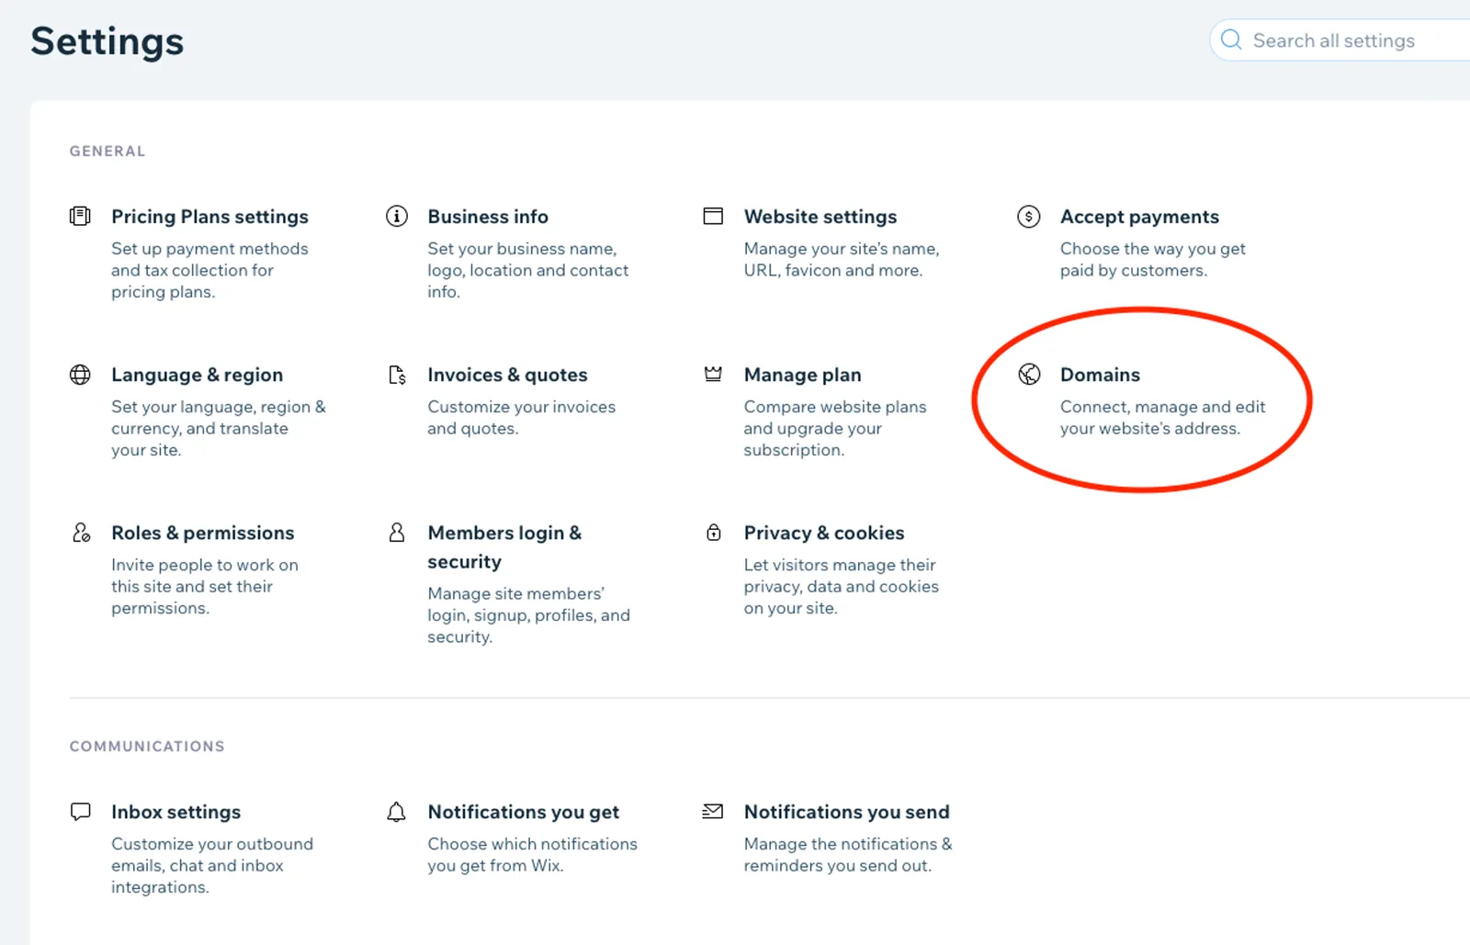This screenshot has width=1470, height=945.
Task: Click the GENERAL section heading
Action: pos(107,152)
